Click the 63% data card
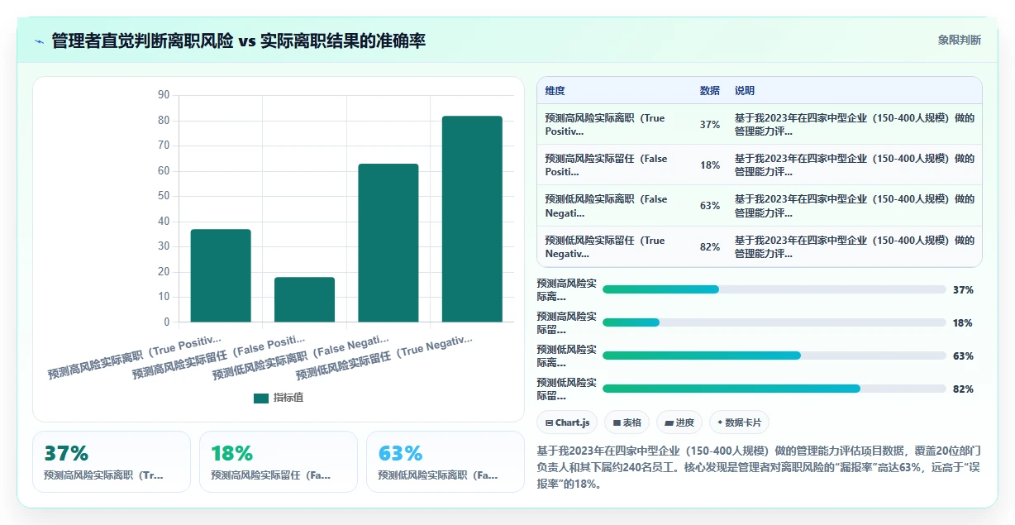The image size is (1015, 525). tap(446, 461)
